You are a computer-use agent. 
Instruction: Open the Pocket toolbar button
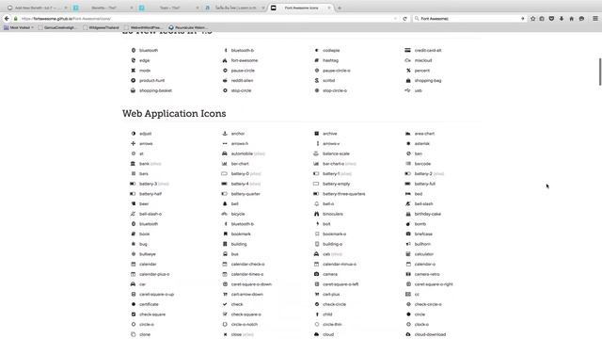pyautogui.click(x=551, y=19)
